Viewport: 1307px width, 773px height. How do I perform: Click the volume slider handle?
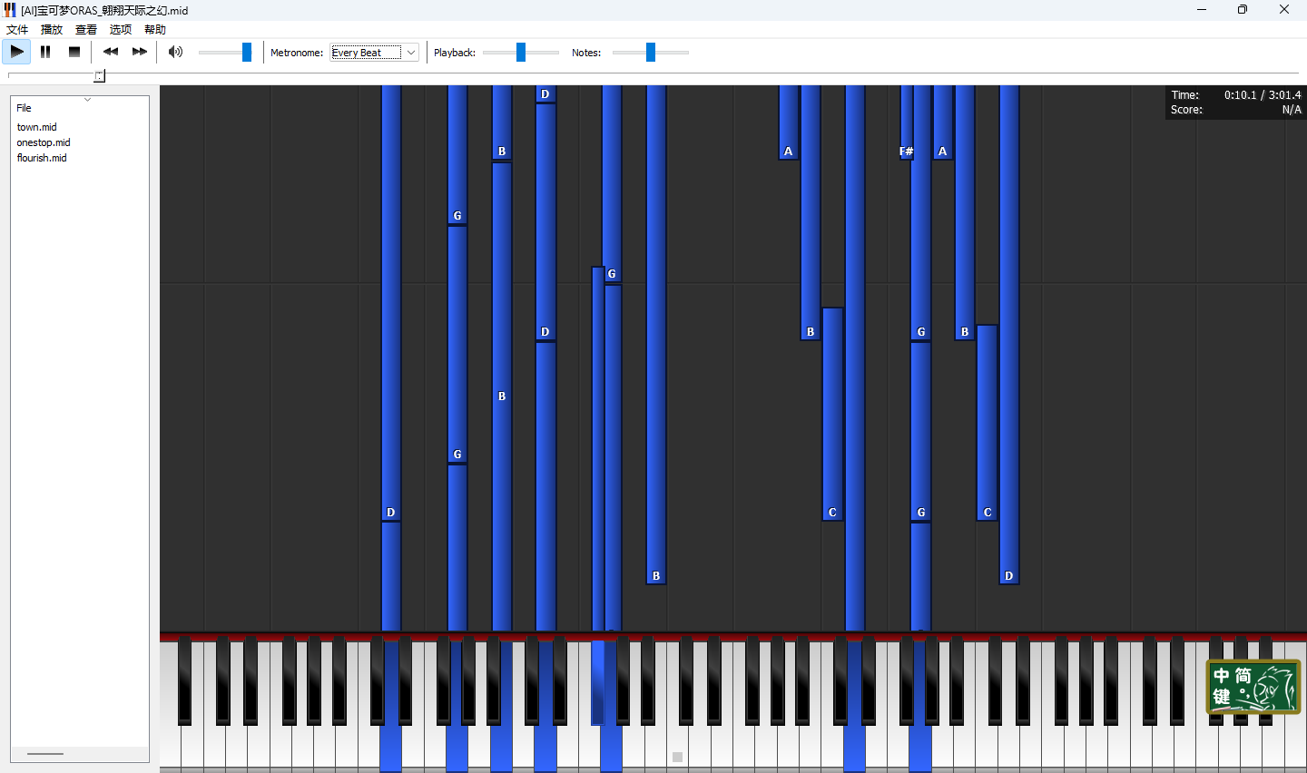click(x=247, y=53)
